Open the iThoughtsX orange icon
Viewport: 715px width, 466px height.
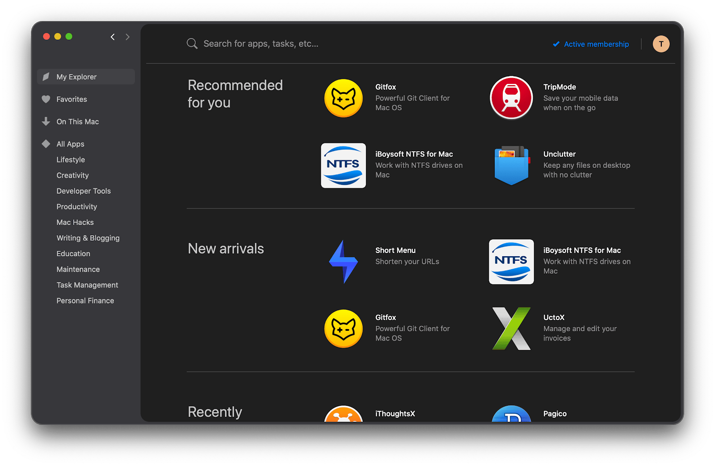click(x=343, y=414)
